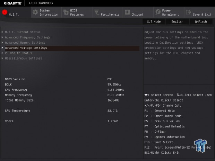Click the Memory Frequency label

point(18,95)
